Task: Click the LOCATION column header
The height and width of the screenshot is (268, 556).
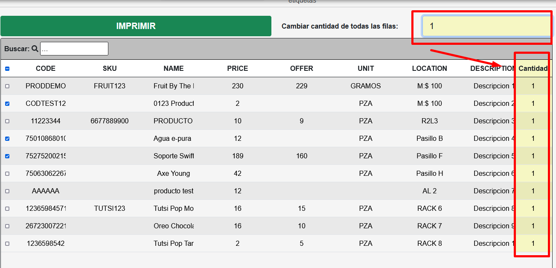Action: click(429, 68)
